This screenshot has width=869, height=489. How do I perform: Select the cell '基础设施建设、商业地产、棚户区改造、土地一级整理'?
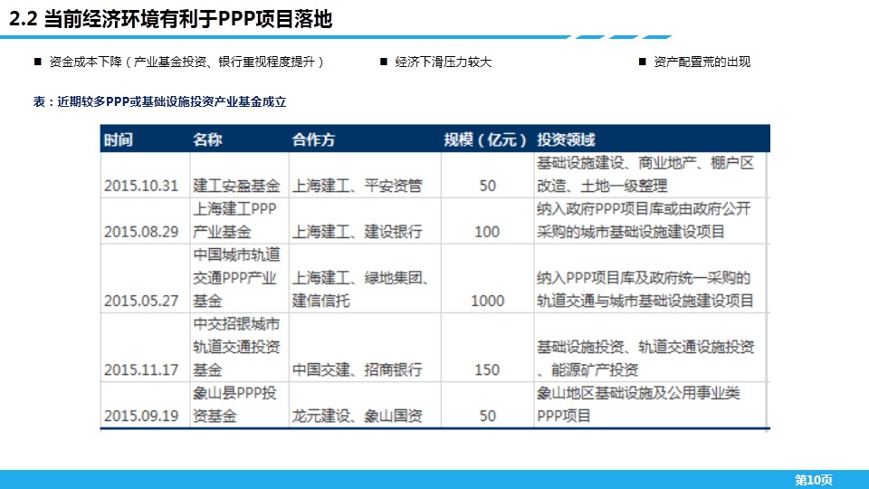pos(645,174)
